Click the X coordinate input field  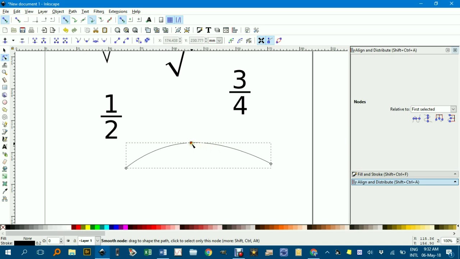point(170,41)
